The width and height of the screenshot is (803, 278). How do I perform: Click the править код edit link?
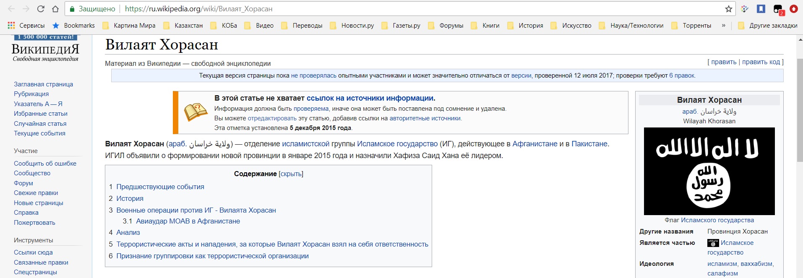(761, 62)
